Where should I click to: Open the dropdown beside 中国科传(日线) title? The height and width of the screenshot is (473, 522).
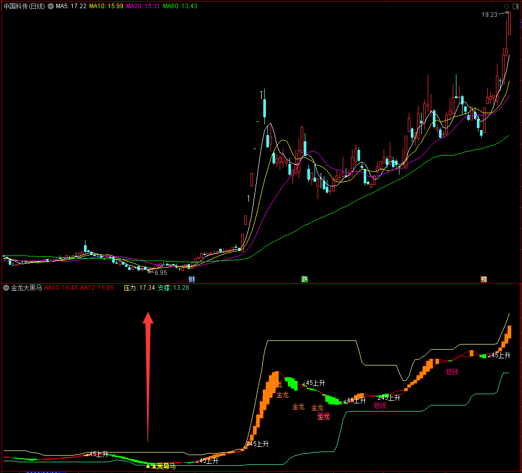pyautogui.click(x=51, y=6)
